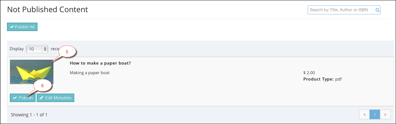The image size is (396, 124).
Task: Click checkmark icon on the Publish button
Action: pos(15,98)
